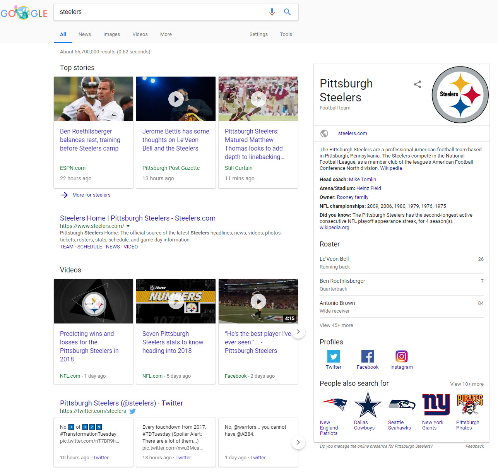Open the Instagram profile icon
This screenshot has width=498, height=474.
click(x=401, y=356)
